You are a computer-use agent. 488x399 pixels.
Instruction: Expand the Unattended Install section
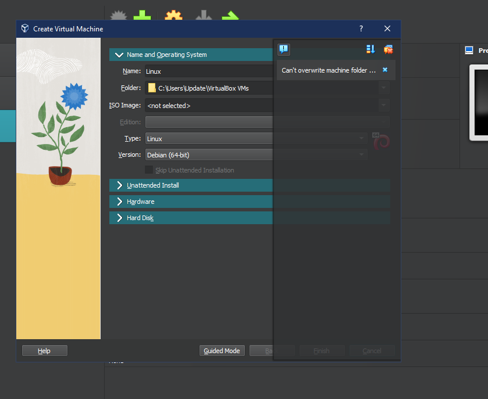119,185
